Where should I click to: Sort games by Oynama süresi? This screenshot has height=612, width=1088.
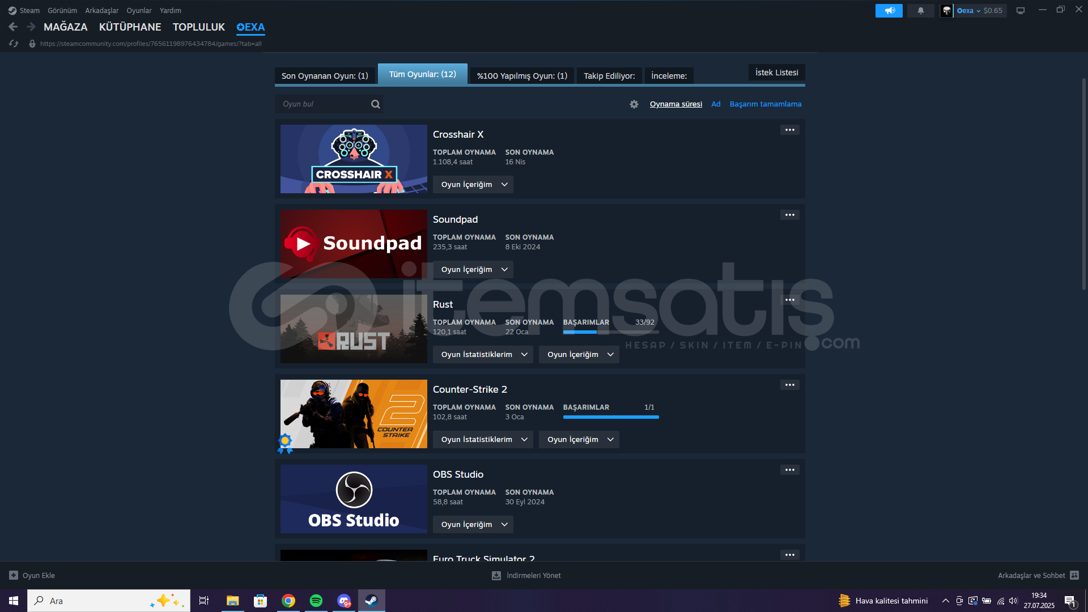tap(676, 104)
